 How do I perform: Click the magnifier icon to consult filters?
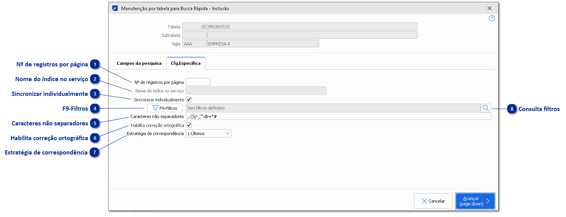[486, 108]
